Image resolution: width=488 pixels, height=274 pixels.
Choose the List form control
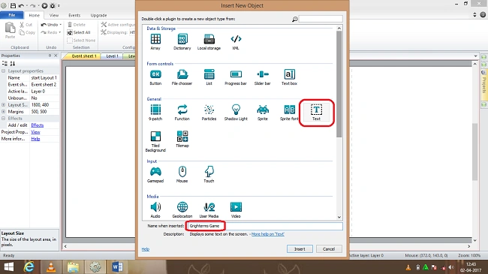[209, 77]
